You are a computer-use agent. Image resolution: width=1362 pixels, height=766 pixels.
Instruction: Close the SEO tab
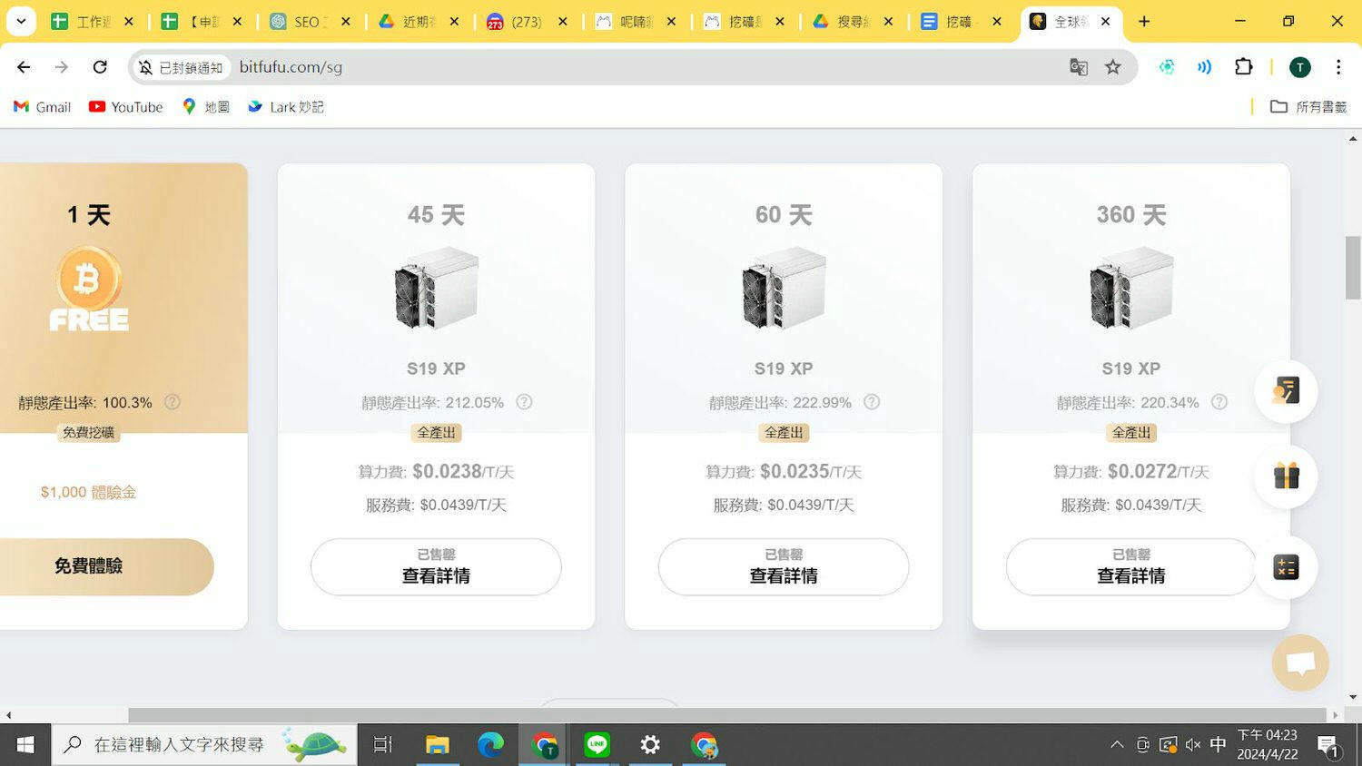click(x=345, y=21)
